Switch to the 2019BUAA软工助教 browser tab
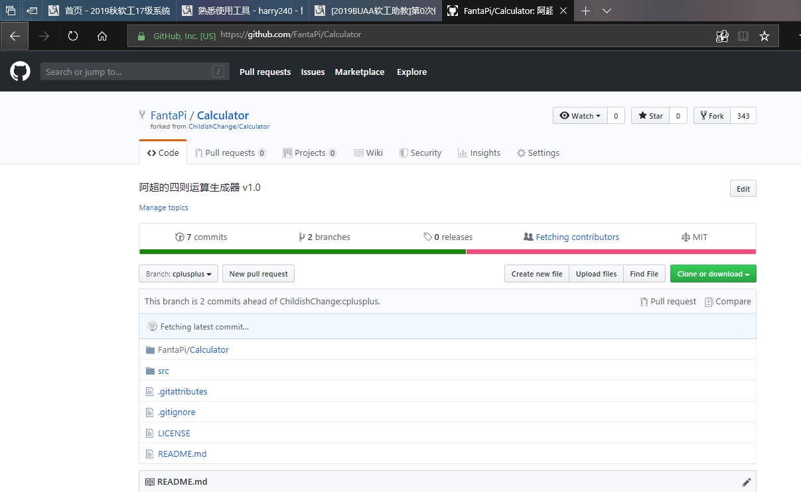801x492 pixels. tap(375, 11)
